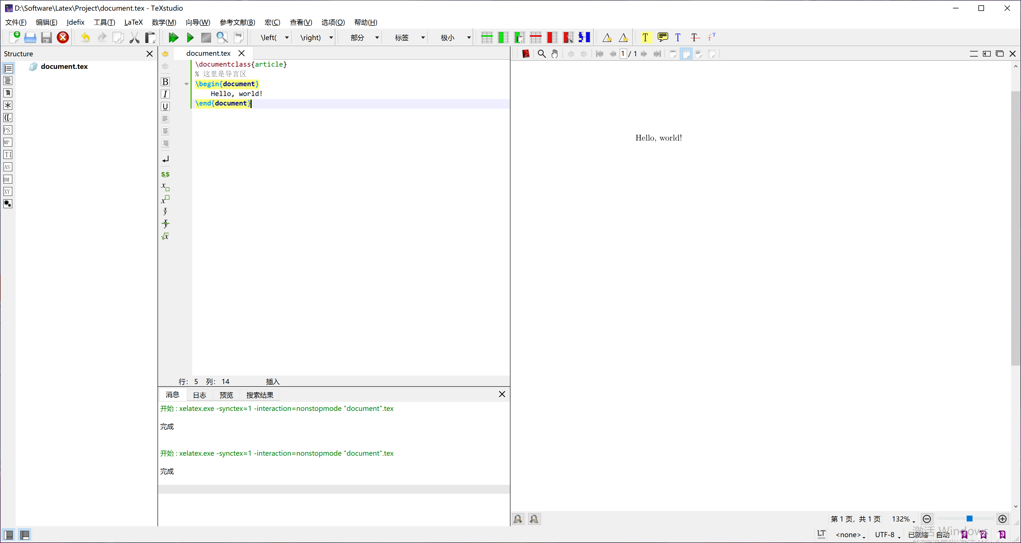Screen dimensions: 1021x543
Task: Remove table column with red column icon
Action: pyautogui.click(x=552, y=38)
